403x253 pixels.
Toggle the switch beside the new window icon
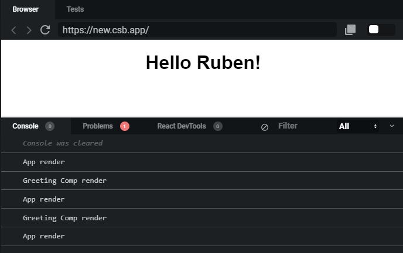click(x=380, y=29)
